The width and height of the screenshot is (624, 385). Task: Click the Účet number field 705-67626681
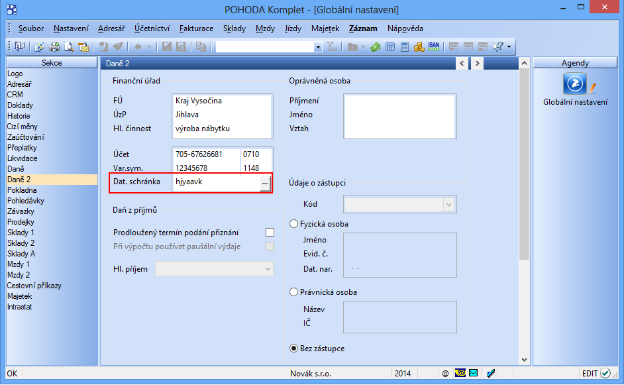206,154
